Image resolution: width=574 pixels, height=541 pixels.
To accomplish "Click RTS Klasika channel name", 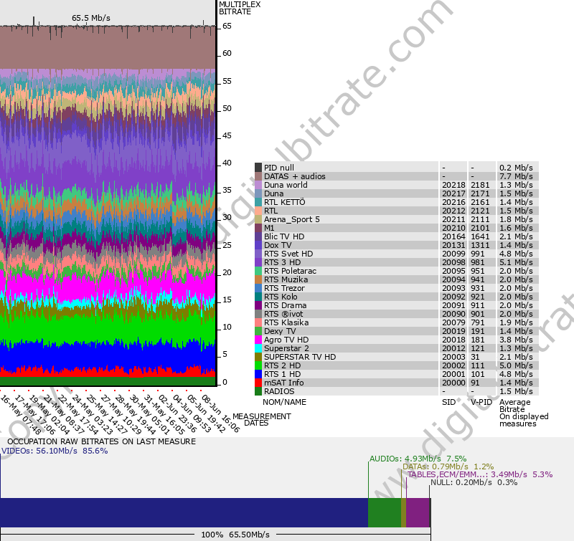I will [x=286, y=322].
